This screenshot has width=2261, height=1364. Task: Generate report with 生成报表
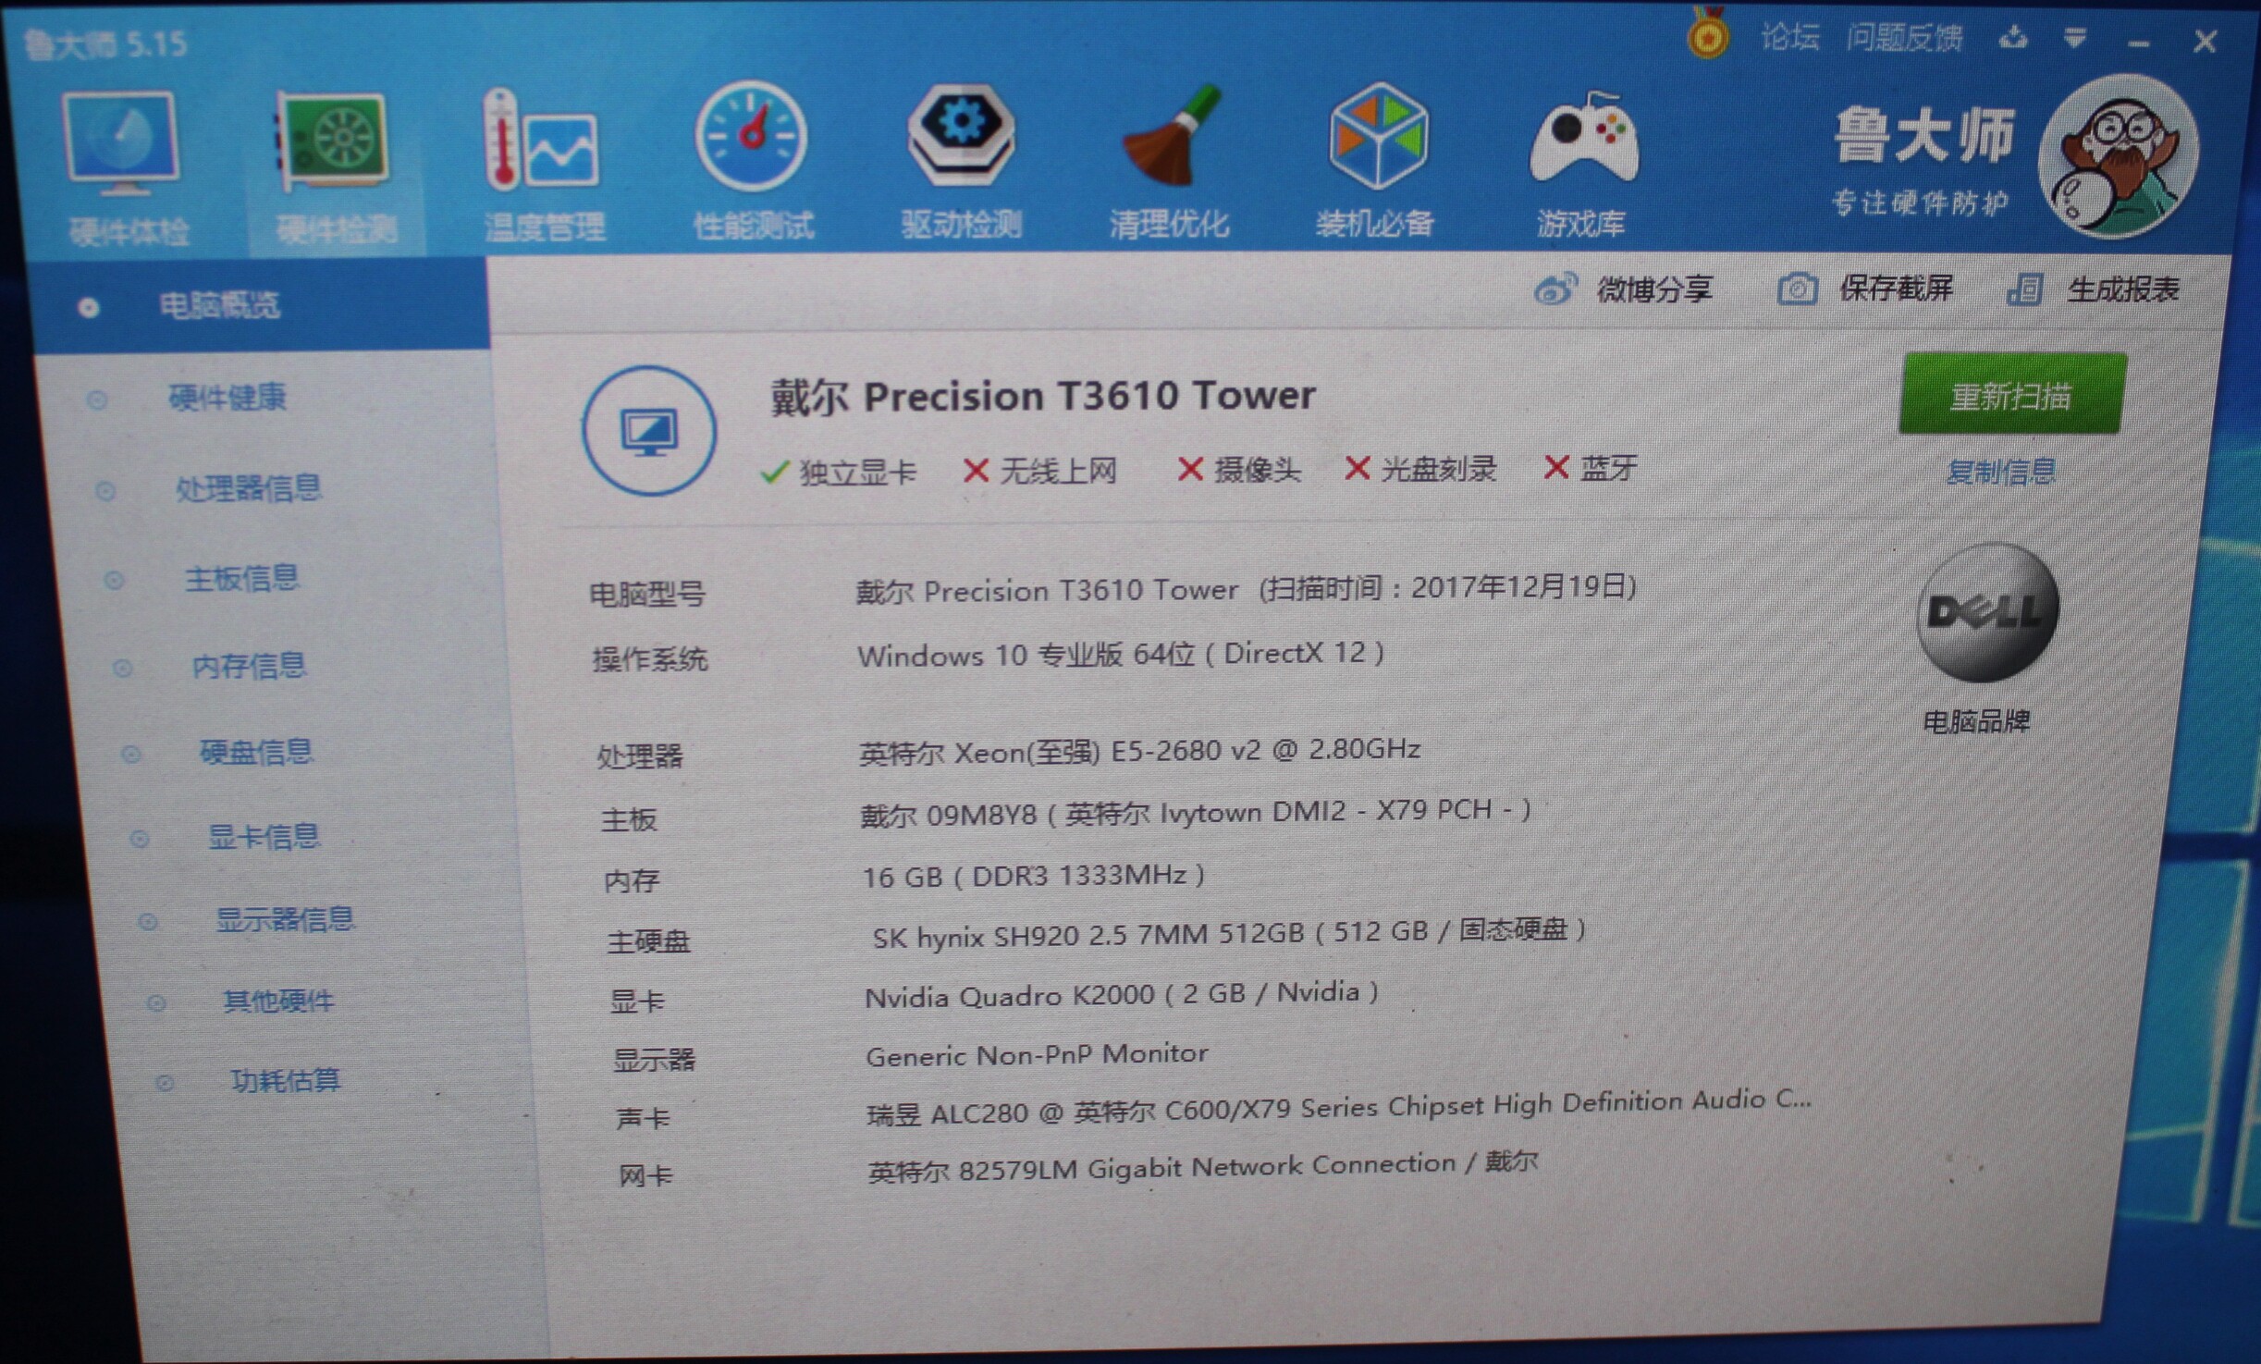pos(2123,289)
